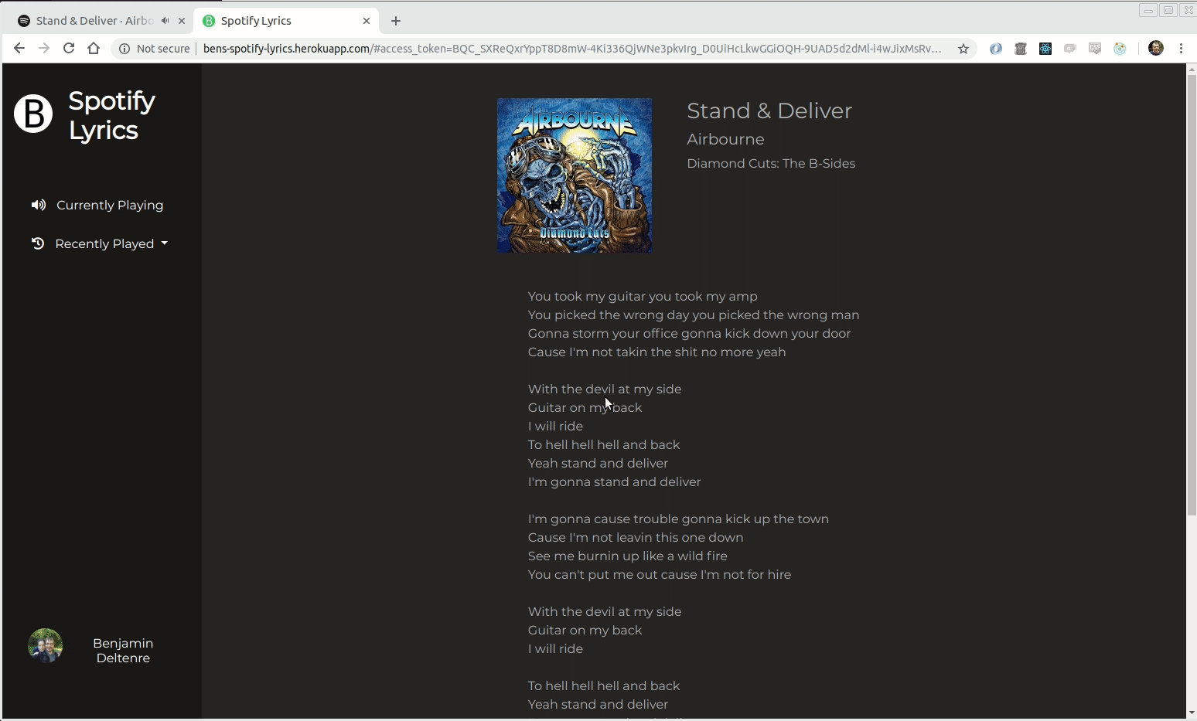
Task: Close the Stand & Deliver tab
Action: tap(182, 21)
